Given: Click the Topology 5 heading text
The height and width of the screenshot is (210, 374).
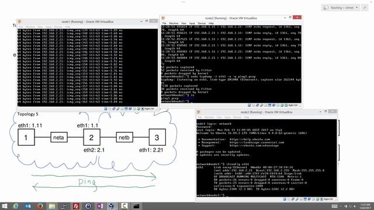Looking at the screenshot, I should (27, 114).
